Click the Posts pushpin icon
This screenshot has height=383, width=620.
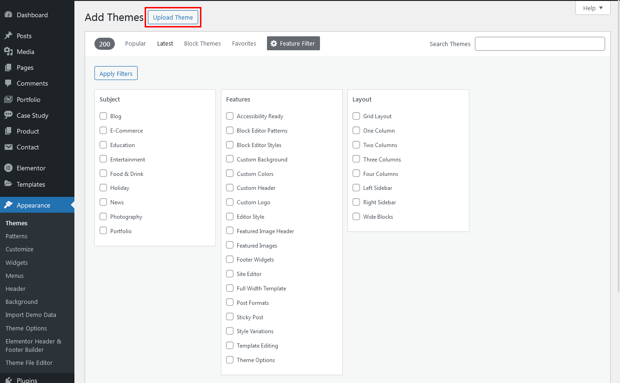pyautogui.click(x=8, y=36)
